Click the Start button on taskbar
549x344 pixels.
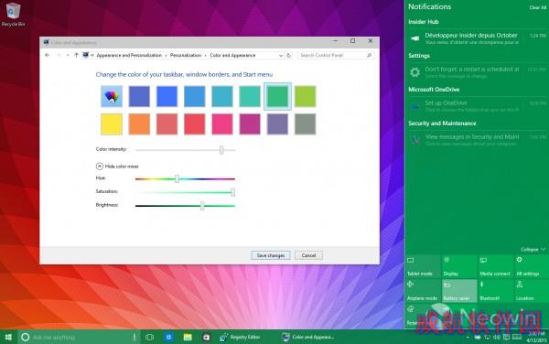8,337
